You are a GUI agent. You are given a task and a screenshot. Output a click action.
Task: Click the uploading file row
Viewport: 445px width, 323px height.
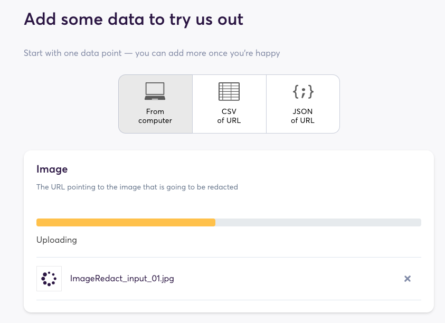coord(229,279)
